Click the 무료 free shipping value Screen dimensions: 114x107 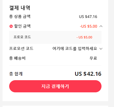pyautogui.click(x=93, y=58)
